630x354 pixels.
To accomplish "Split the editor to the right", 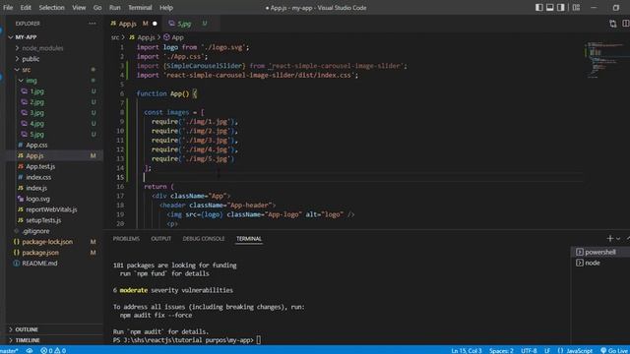I will click(x=626, y=24).
